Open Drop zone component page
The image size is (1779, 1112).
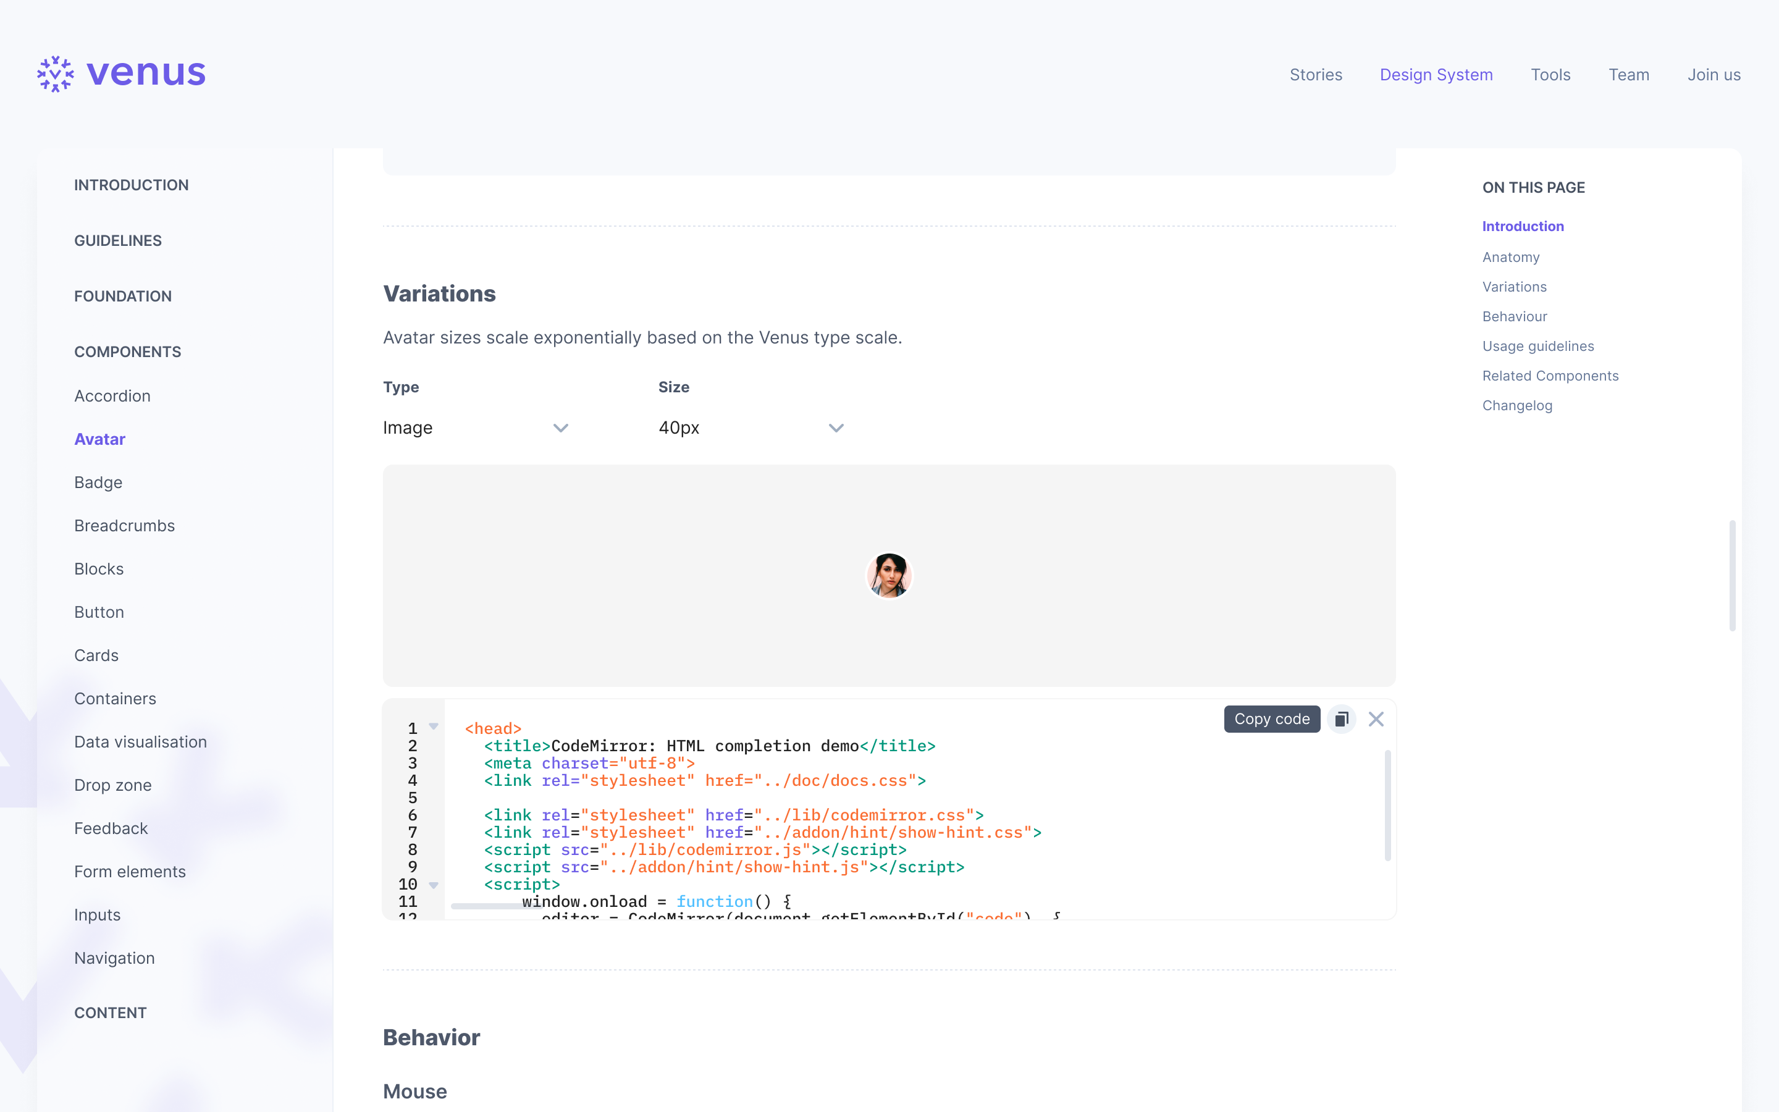[x=112, y=785]
